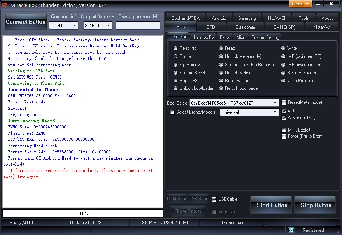Choose IMEI(switched Off) option
Image resolution: width=342 pixels, height=235 pixels.
point(301,56)
